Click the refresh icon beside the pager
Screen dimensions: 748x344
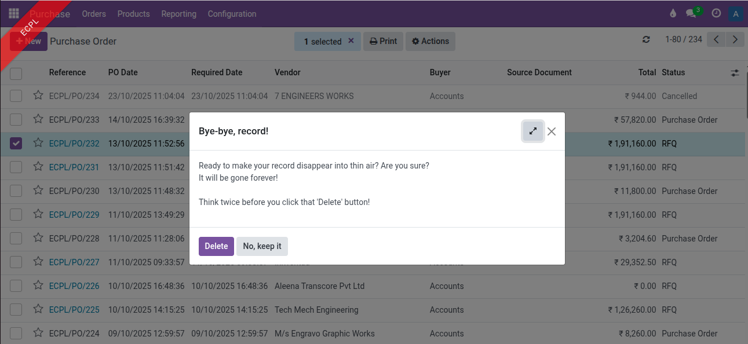click(x=646, y=39)
